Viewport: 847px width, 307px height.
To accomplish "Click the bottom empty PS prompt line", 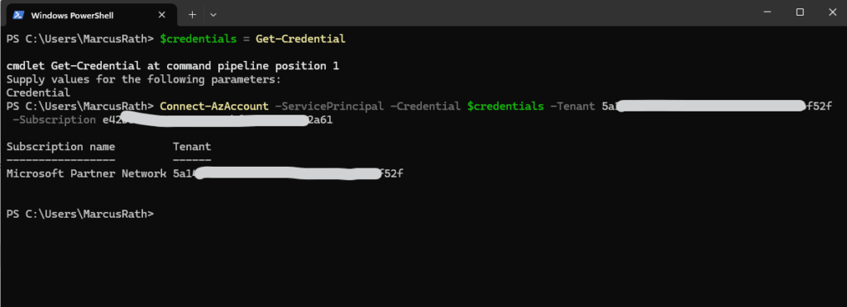I will pyautogui.click(x=80, y=214).
